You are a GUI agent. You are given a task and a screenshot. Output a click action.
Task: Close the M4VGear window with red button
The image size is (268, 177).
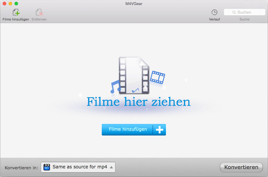click(x=4, y=4)
